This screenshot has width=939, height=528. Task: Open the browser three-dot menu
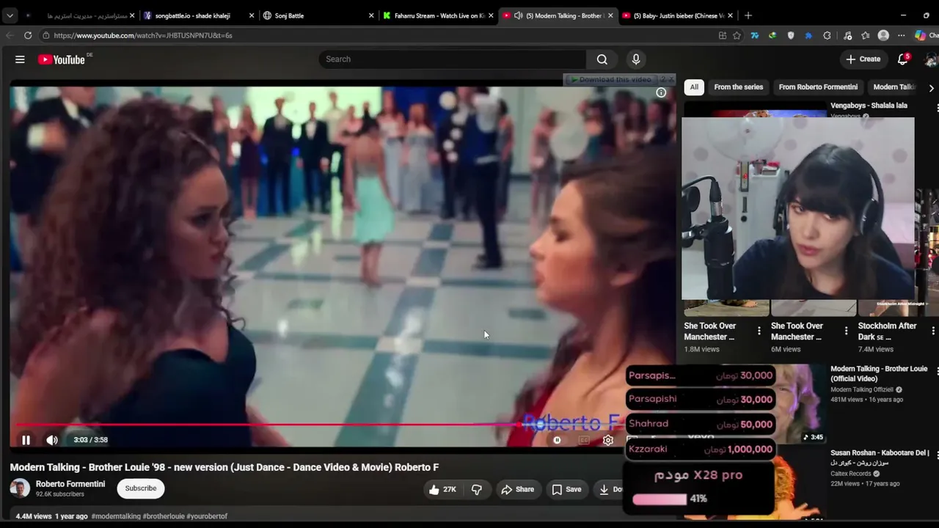[902, 35]
